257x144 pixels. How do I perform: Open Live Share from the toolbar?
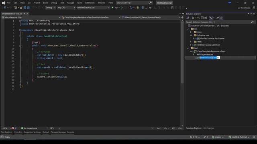pos(244,8)
